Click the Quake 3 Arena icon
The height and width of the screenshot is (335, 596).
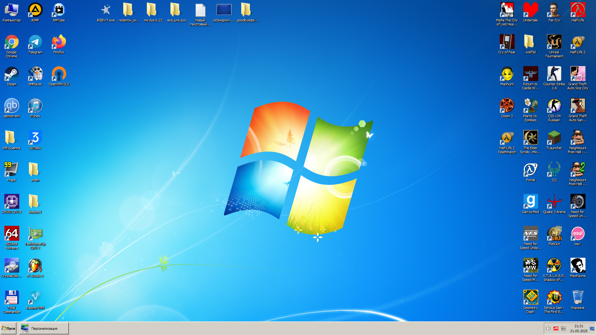554,202
